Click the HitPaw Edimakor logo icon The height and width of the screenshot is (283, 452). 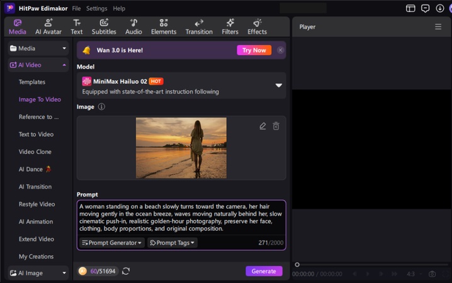[9, 8]
